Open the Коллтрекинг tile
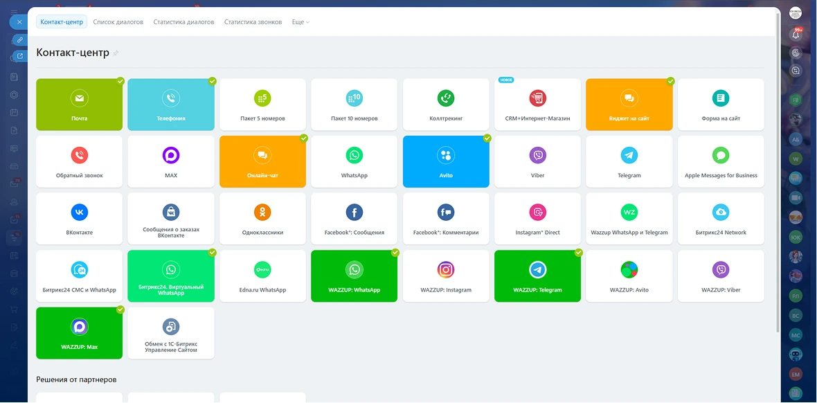Viewport: 817px width, 403px height. (x=446, y=105)
